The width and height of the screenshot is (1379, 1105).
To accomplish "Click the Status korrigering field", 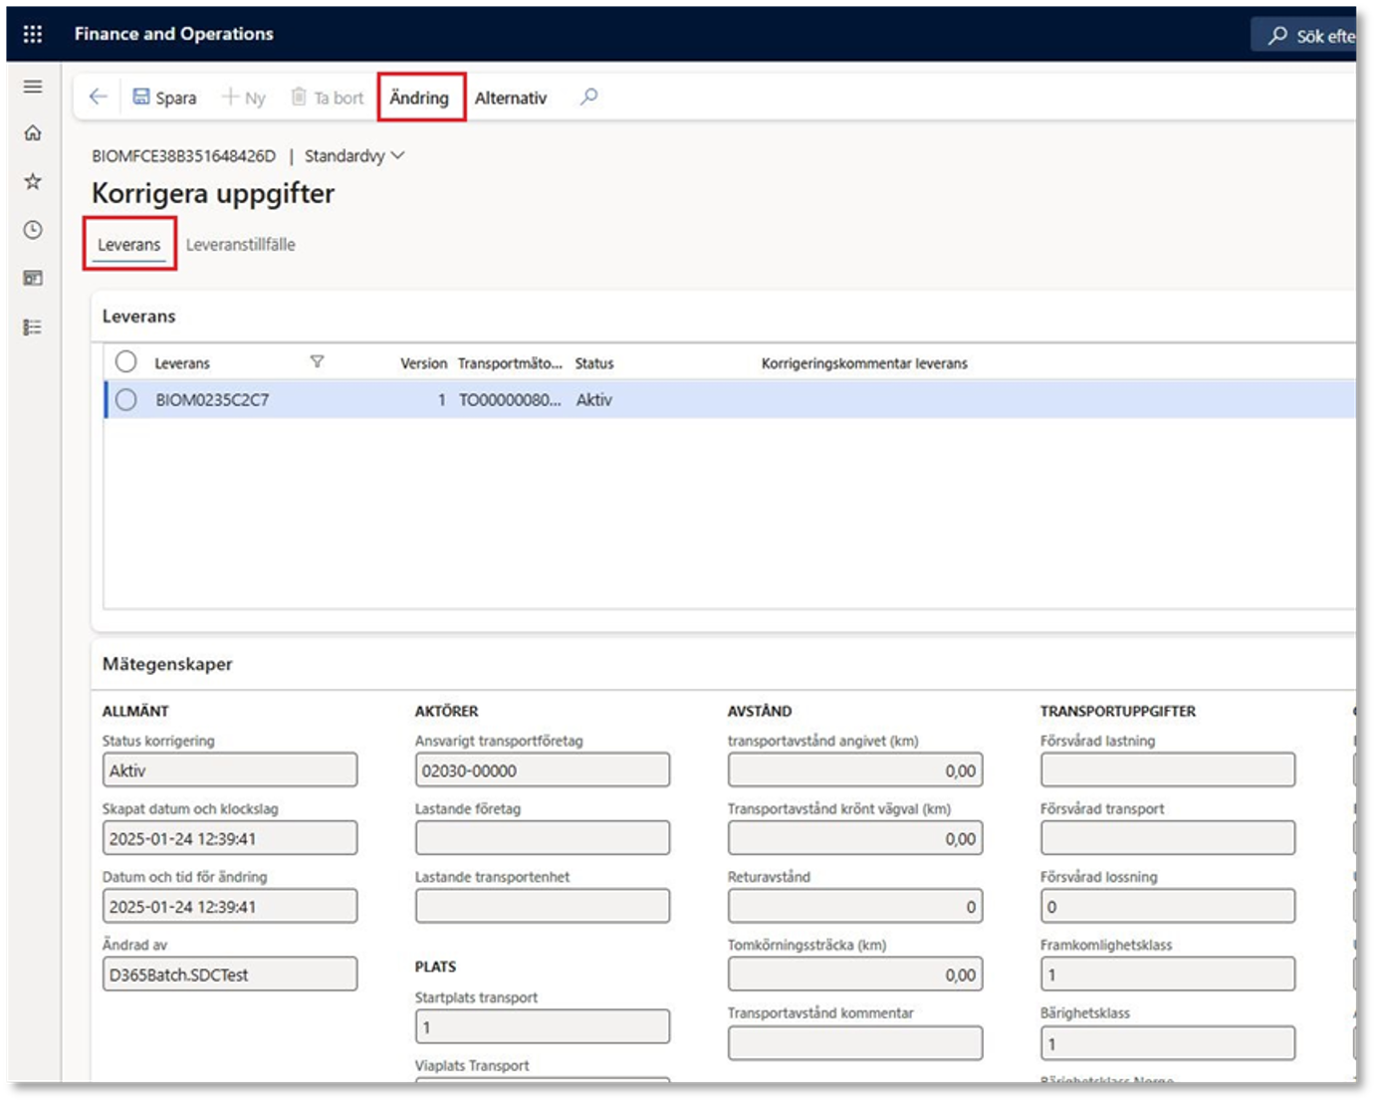I will 230,771.
